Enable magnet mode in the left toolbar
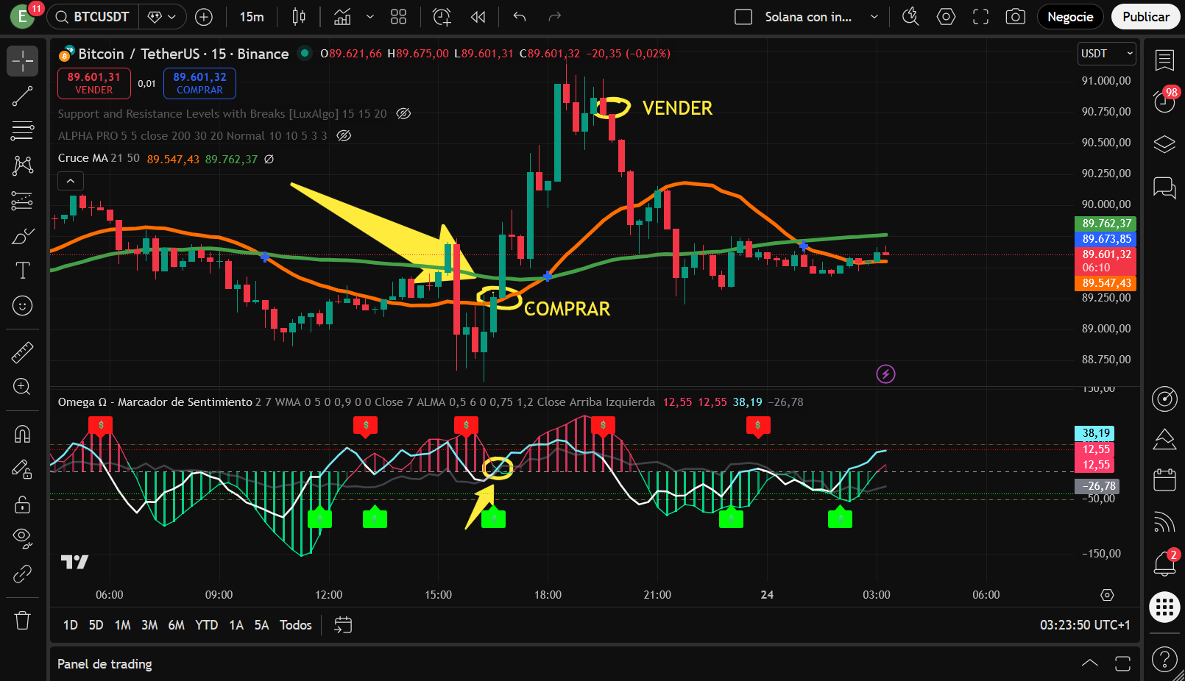The image size is (1185, 681). [22, 434]
